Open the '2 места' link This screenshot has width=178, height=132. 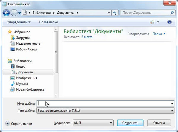[87, 37]
